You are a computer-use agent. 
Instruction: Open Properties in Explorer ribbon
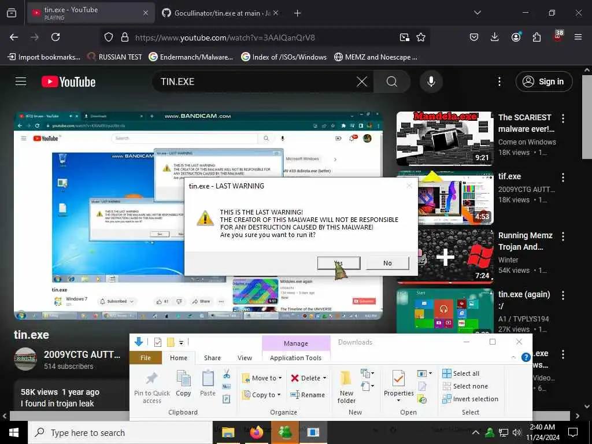pos(399,384)
